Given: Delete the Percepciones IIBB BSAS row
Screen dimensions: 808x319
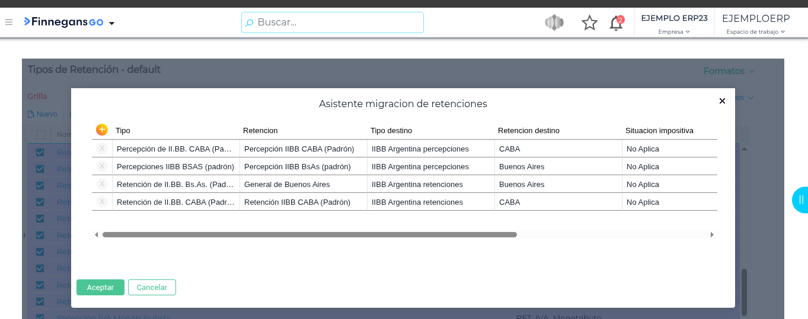Looking at the screenshot, I should (x=102, y=166).
